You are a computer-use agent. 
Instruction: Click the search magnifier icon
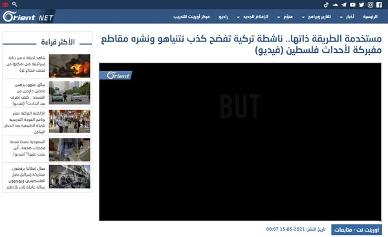pos(15,5)
